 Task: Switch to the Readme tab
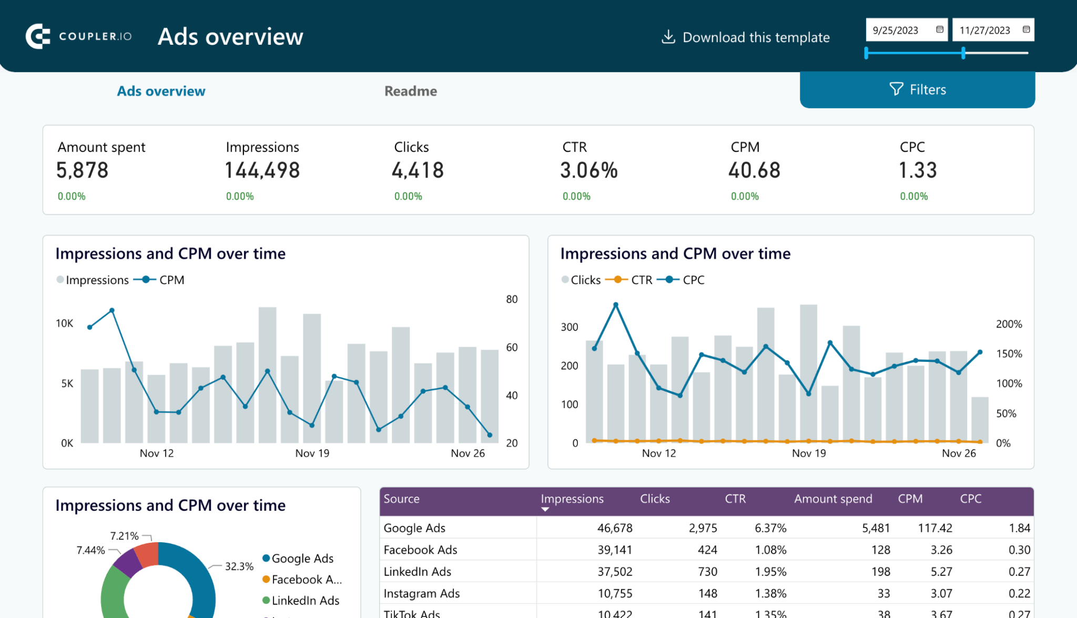(411, 90)
